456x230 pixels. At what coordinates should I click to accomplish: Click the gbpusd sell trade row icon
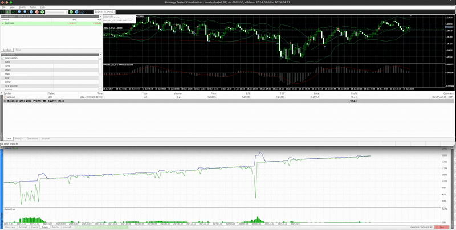click(5, 97)
